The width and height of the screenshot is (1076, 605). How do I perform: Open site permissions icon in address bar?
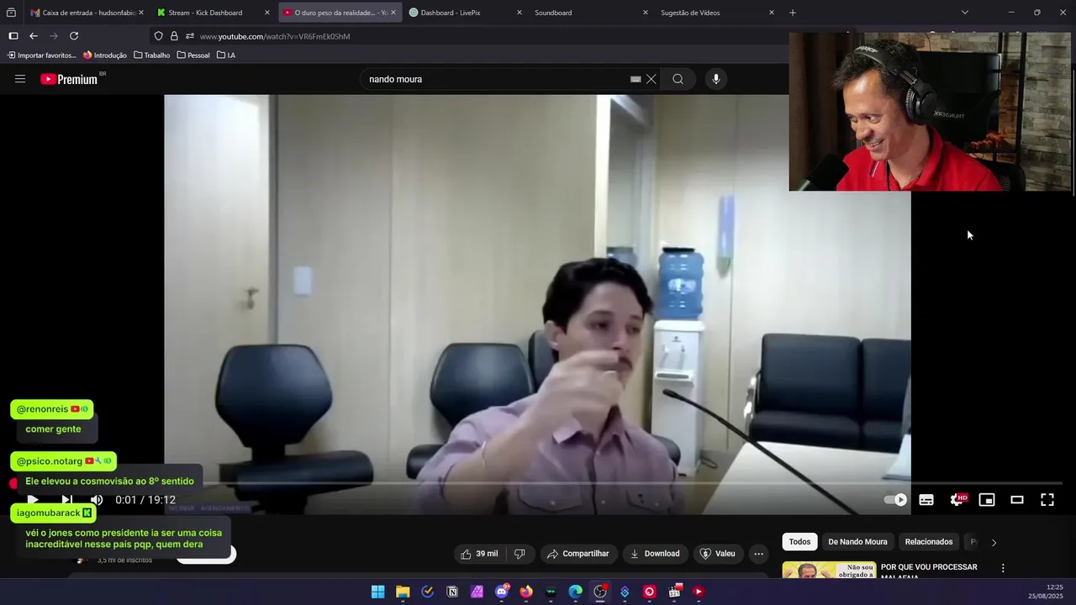(x=190, y=36)
